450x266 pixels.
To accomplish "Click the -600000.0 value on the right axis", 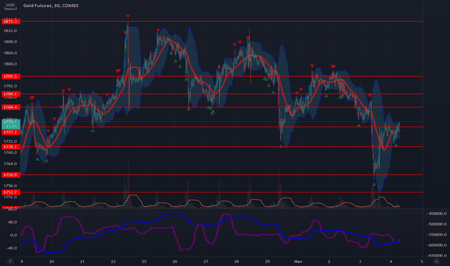I will tap(436, 245).
